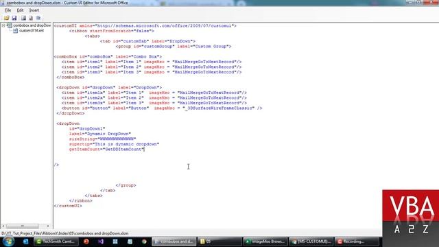Click the label="Dynamic DropDown" line
Screen dimensions: 439x247
(100, 134)
